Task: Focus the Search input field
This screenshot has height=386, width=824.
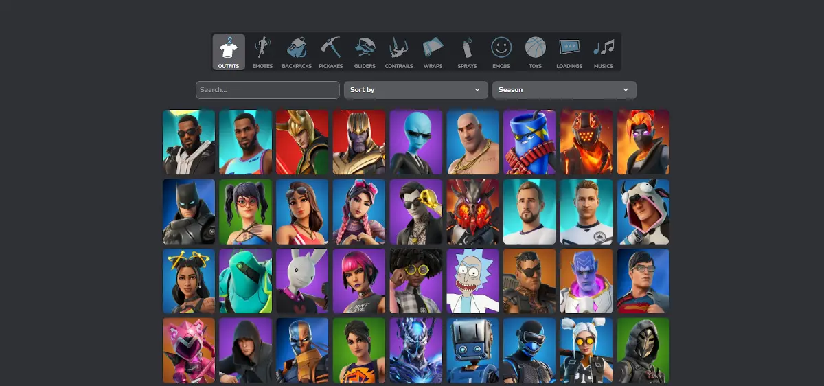Action: [268, 90]
